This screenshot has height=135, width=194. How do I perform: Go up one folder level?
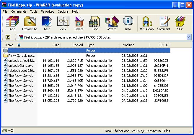(x=8, y=37)
